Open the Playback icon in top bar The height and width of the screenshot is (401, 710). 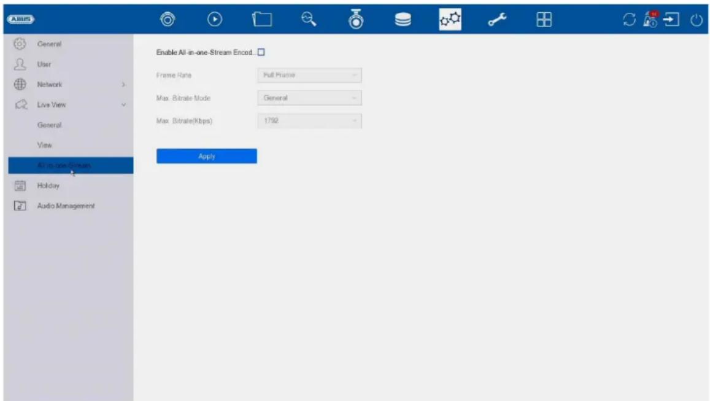(215, 19)
